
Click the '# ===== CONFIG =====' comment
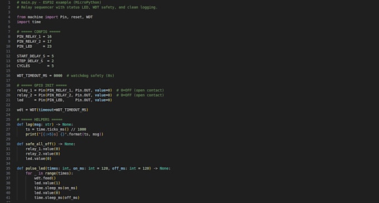38,32
